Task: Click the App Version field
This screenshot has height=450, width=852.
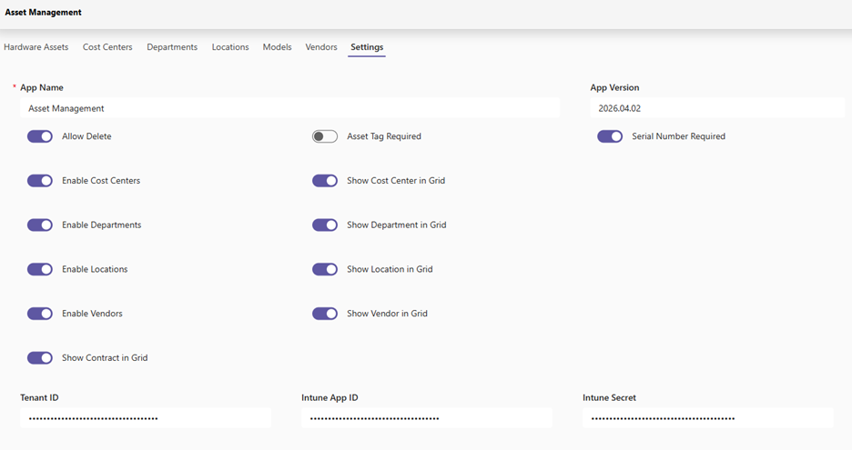Action: 716,108
